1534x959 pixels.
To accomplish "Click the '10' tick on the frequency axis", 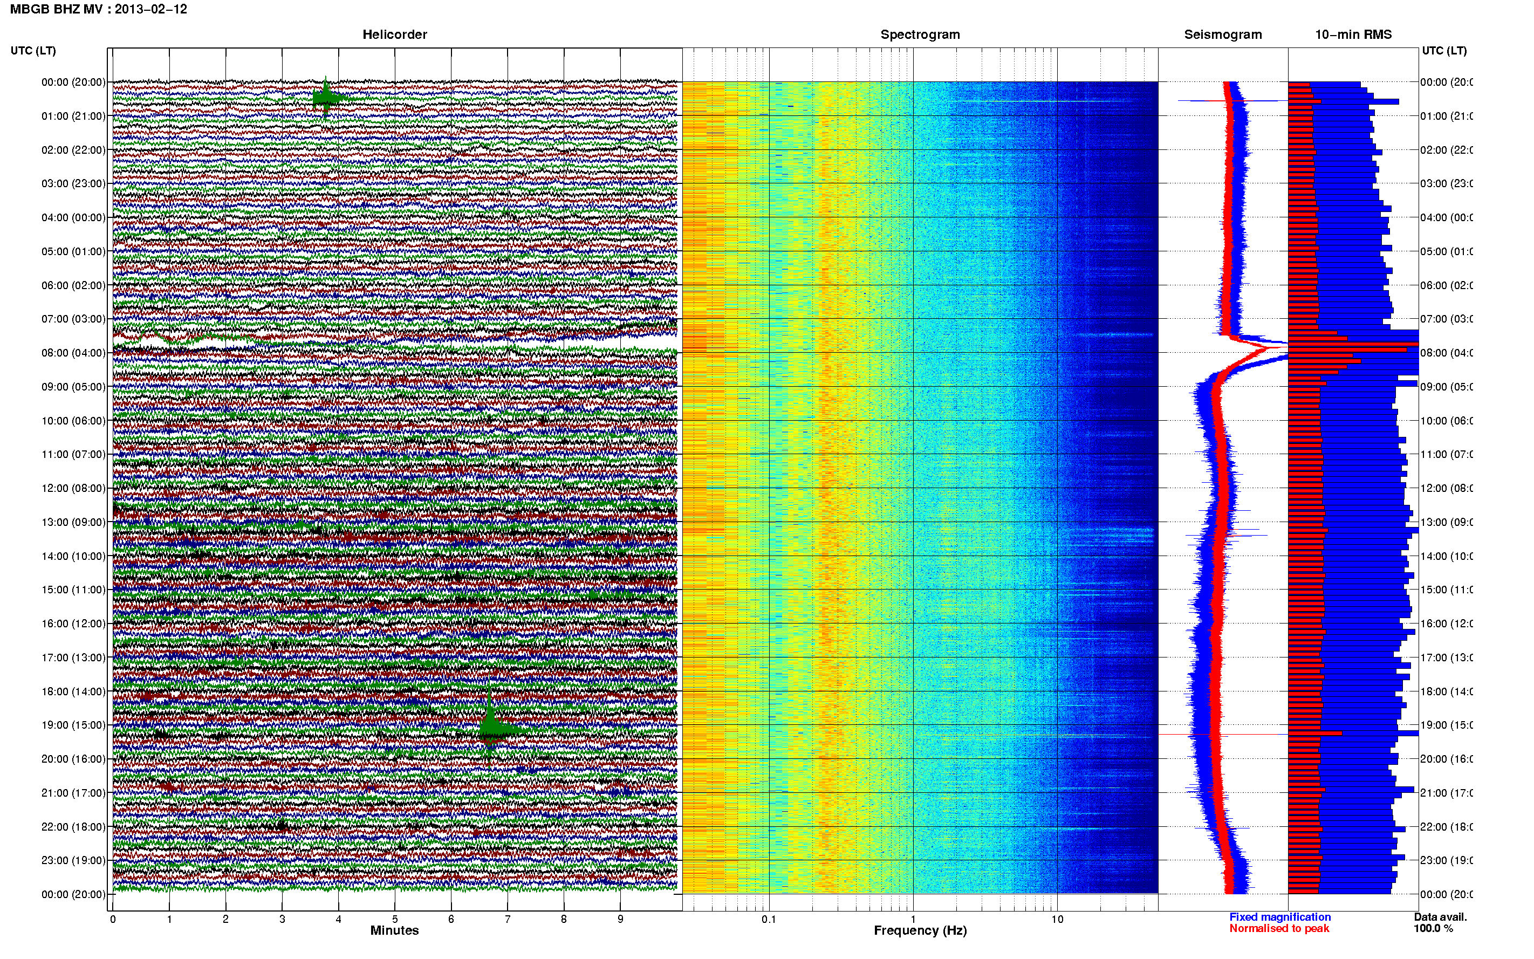I will point(1057,919).
